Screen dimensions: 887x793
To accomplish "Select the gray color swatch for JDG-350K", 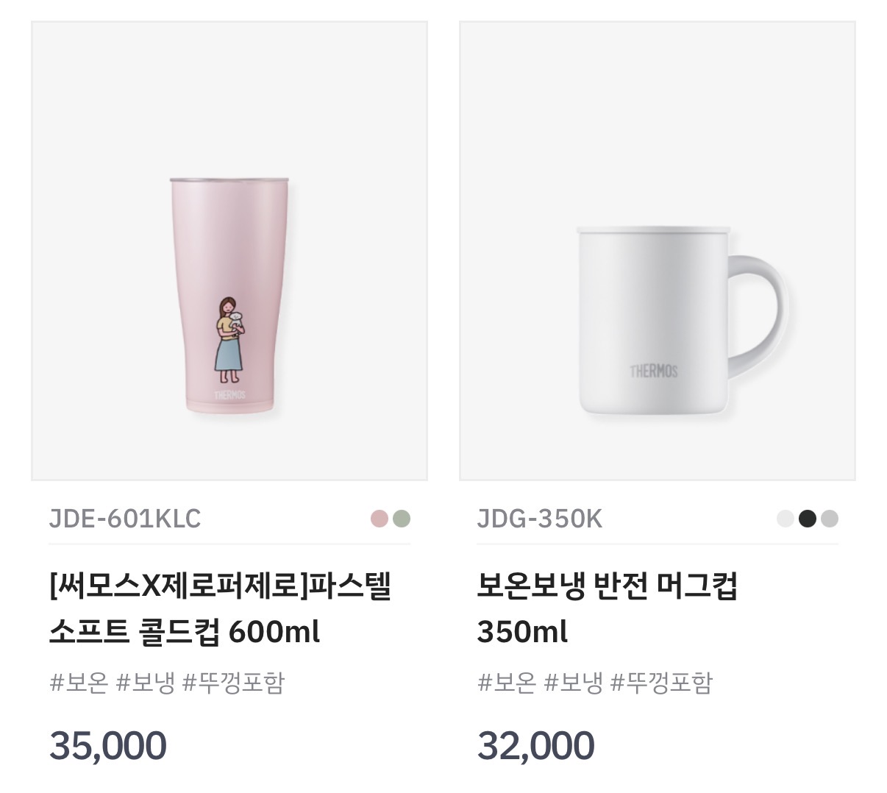I will click(x=830, y=519).
